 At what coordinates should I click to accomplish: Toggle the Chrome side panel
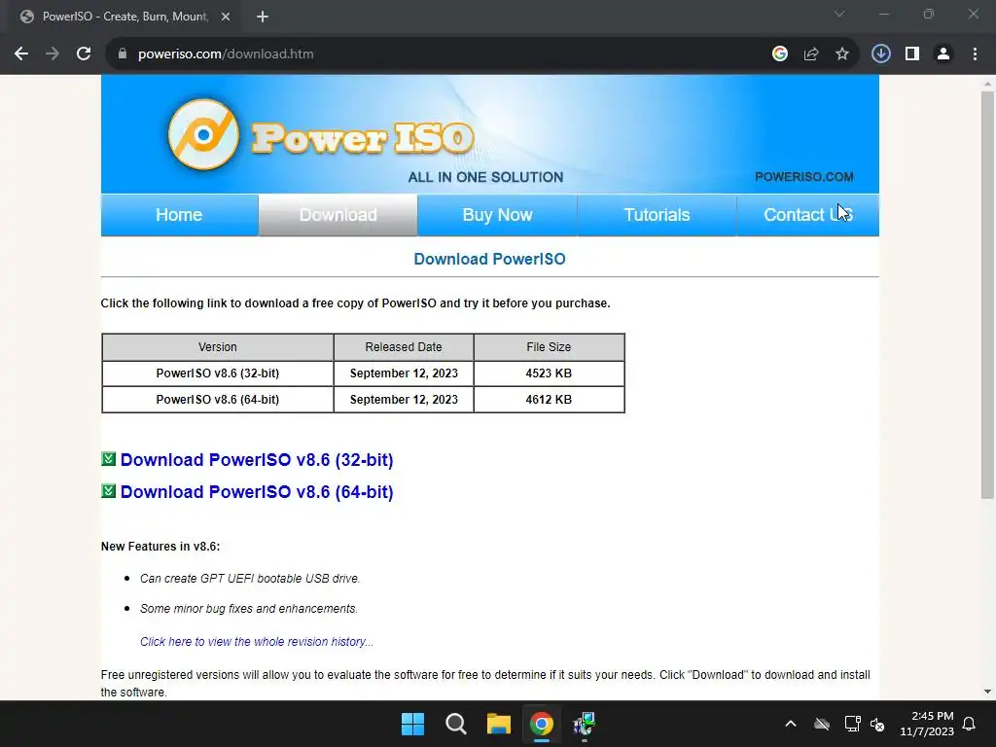point(912,54)
